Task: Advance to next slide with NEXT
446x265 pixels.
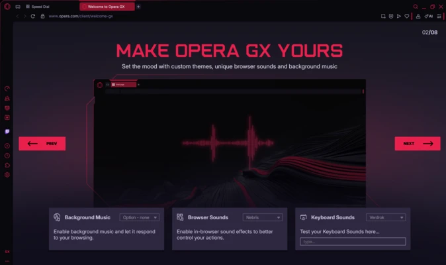Action: 418,144
